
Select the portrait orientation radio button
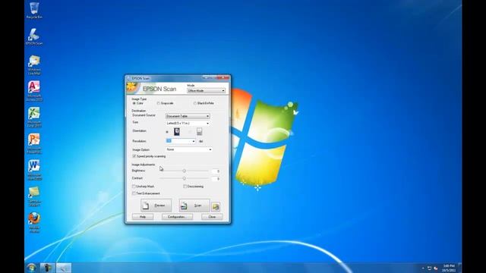point(167,132)
